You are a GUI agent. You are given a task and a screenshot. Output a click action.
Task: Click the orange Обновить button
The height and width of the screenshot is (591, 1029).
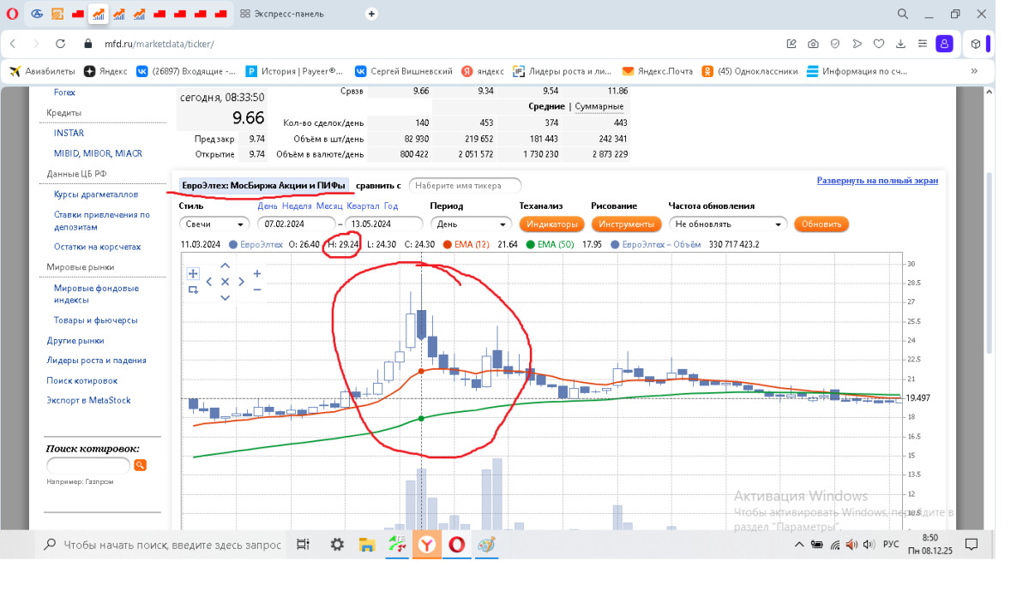[x=821, y=224]
